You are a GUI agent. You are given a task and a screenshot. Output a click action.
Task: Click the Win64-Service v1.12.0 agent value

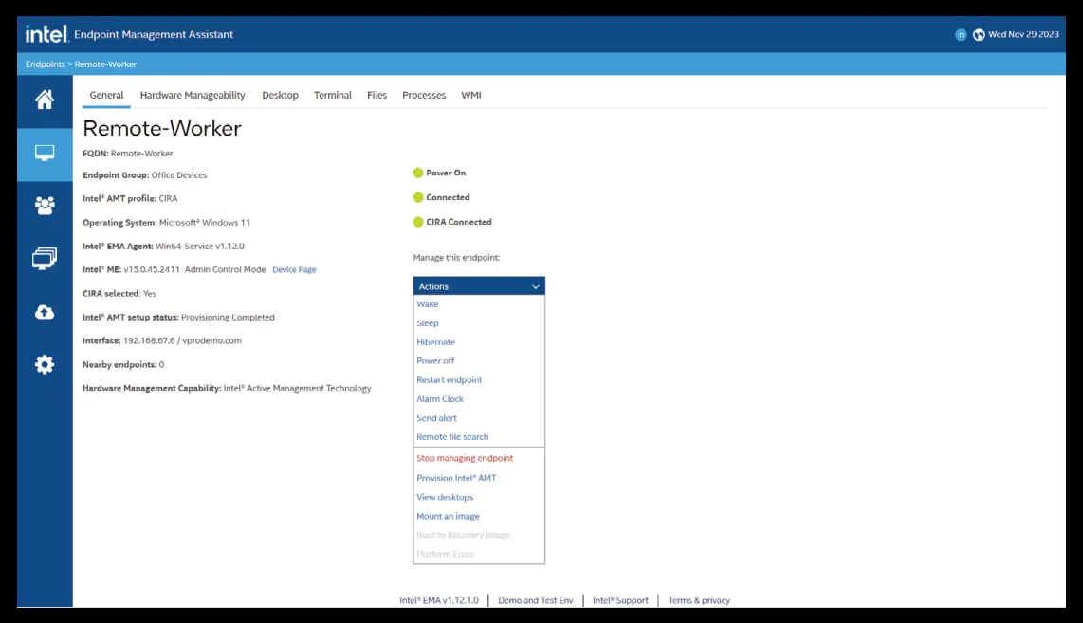(x=199, y=246)
